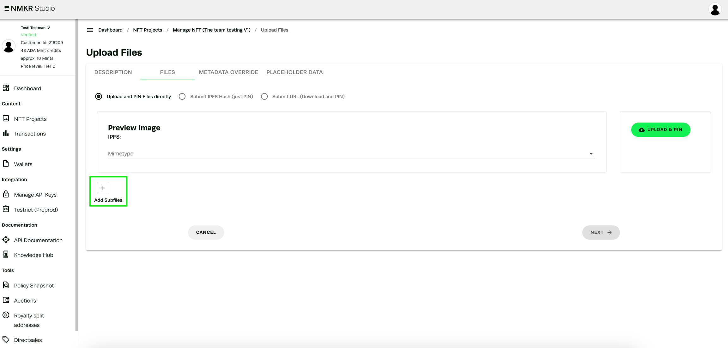This screenshot has width=728, height=348.
Task: Open the Description tab
Action: 113,72
